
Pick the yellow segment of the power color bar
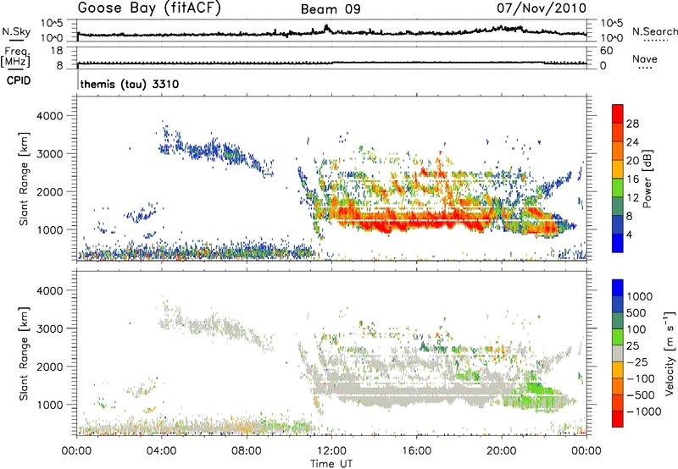click(x=618, y=168)
